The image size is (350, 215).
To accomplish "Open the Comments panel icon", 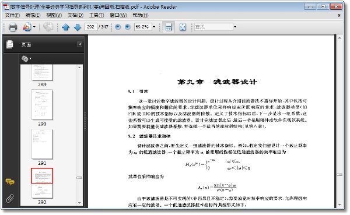I will pyautogui.click(x=10, y=182).
